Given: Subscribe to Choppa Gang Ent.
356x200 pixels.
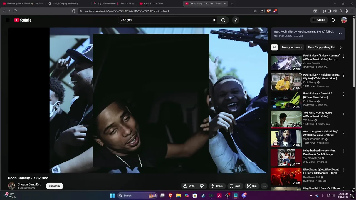Looking at the screenshot, I should (x=55, y=186).
